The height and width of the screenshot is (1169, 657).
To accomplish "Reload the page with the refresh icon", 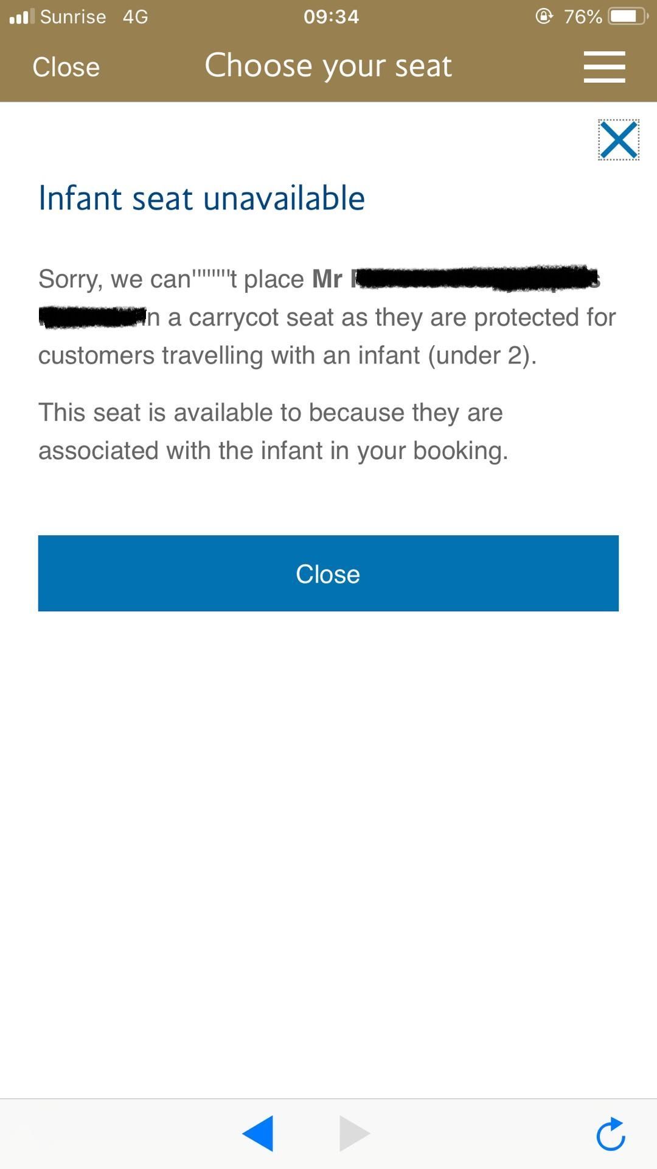I will tap(611, 1134).
